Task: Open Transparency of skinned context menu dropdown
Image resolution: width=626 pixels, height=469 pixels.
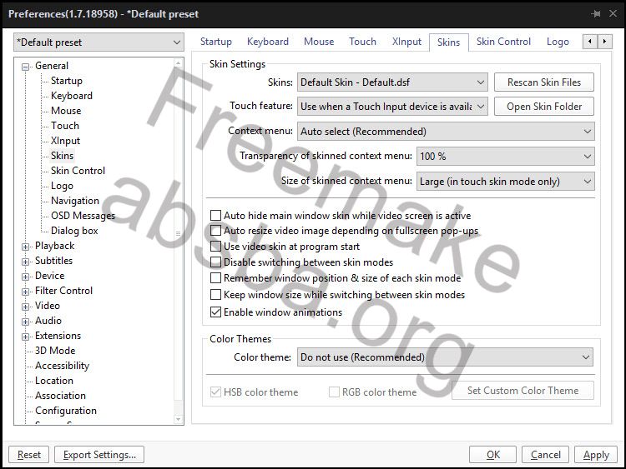Action: (505, 157)
